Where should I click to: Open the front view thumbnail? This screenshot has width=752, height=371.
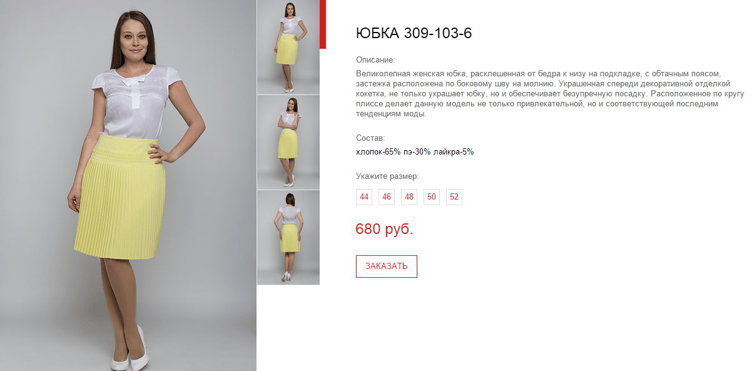[288, 47]
